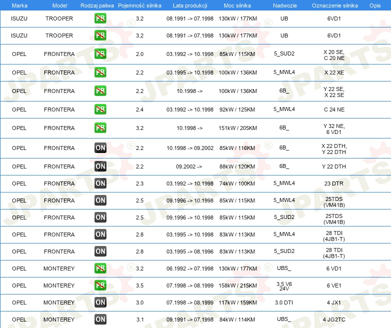Click production years 10.1998 -> 09.2002
This screenshot has height=328, width=391.
coord(190,148)
